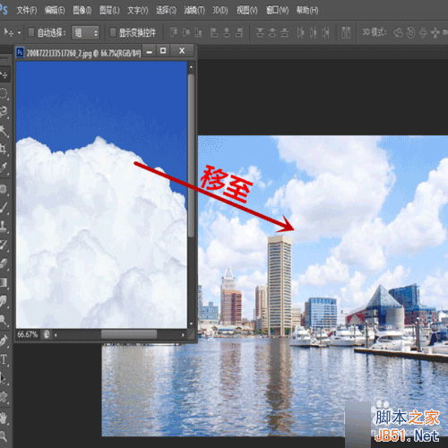The image size is (448, 448).
Task: Select the Magic Wand tool
Action: click(4, 131)
